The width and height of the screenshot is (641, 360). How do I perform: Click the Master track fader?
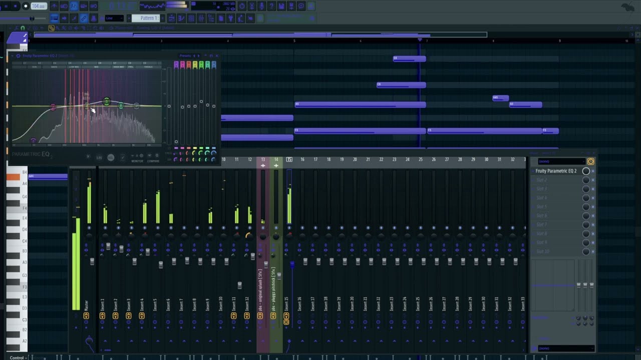pos(92,261)
